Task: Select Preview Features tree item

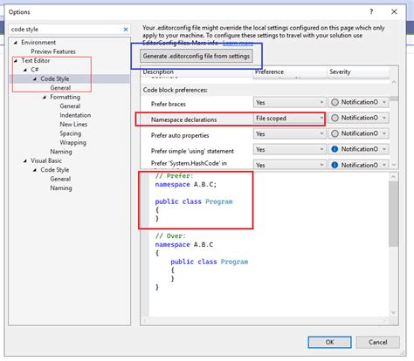Action: pyautogui.click(x=53, y=51)
